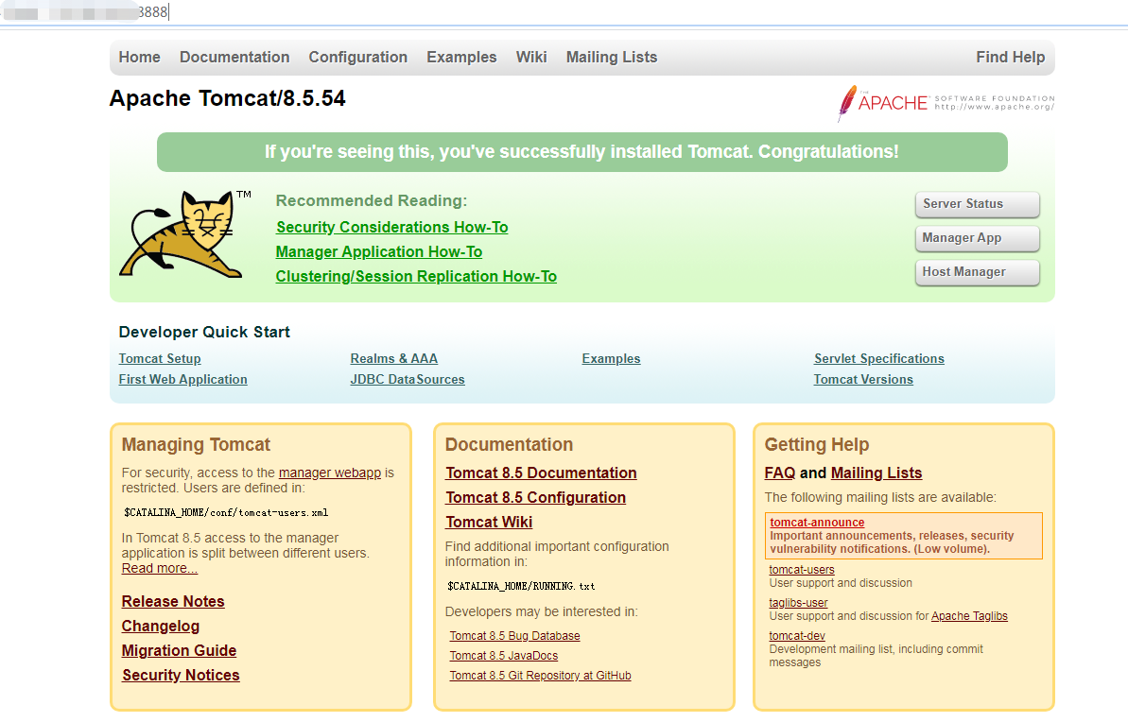1128x722 pixels.
Task: Open the Wiki nav item
Action: point(531,57)
